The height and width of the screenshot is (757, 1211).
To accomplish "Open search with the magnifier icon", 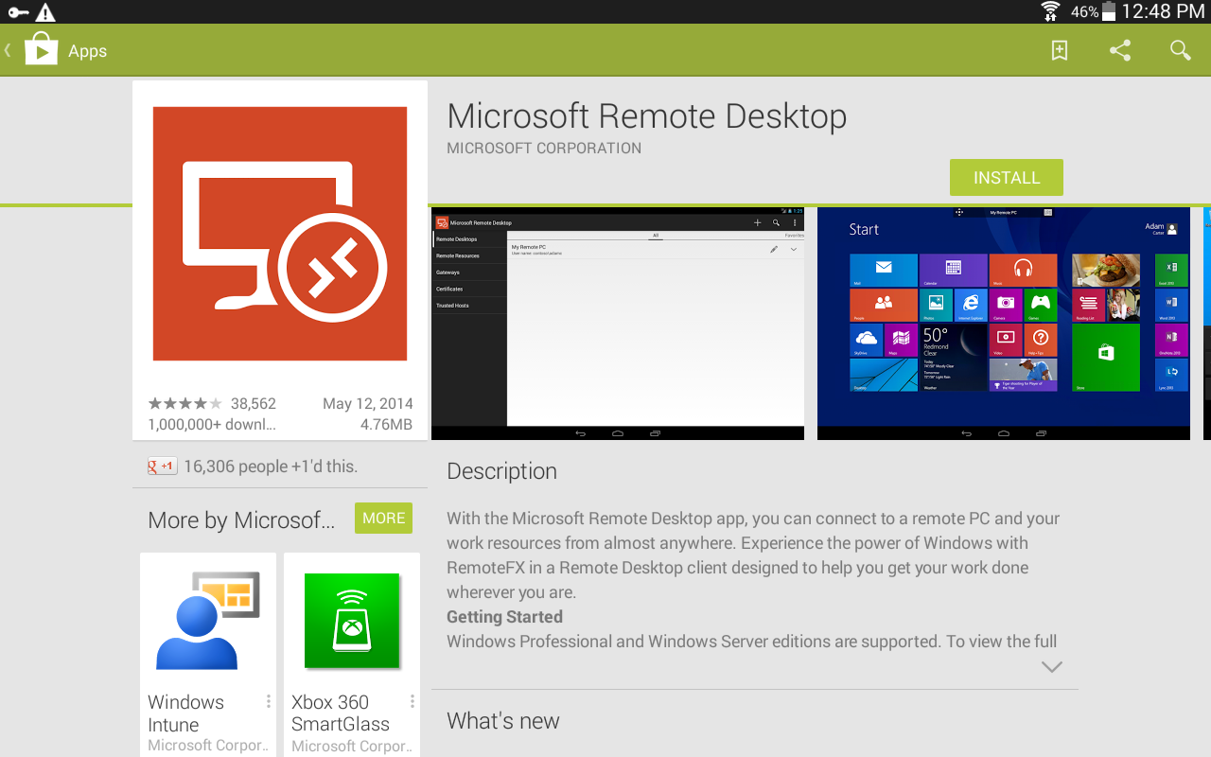I will click(1180, 51).
